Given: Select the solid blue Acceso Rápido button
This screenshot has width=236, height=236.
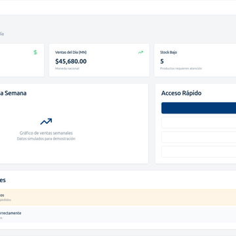Looking at the screenshot, I should tap(199, 108).
